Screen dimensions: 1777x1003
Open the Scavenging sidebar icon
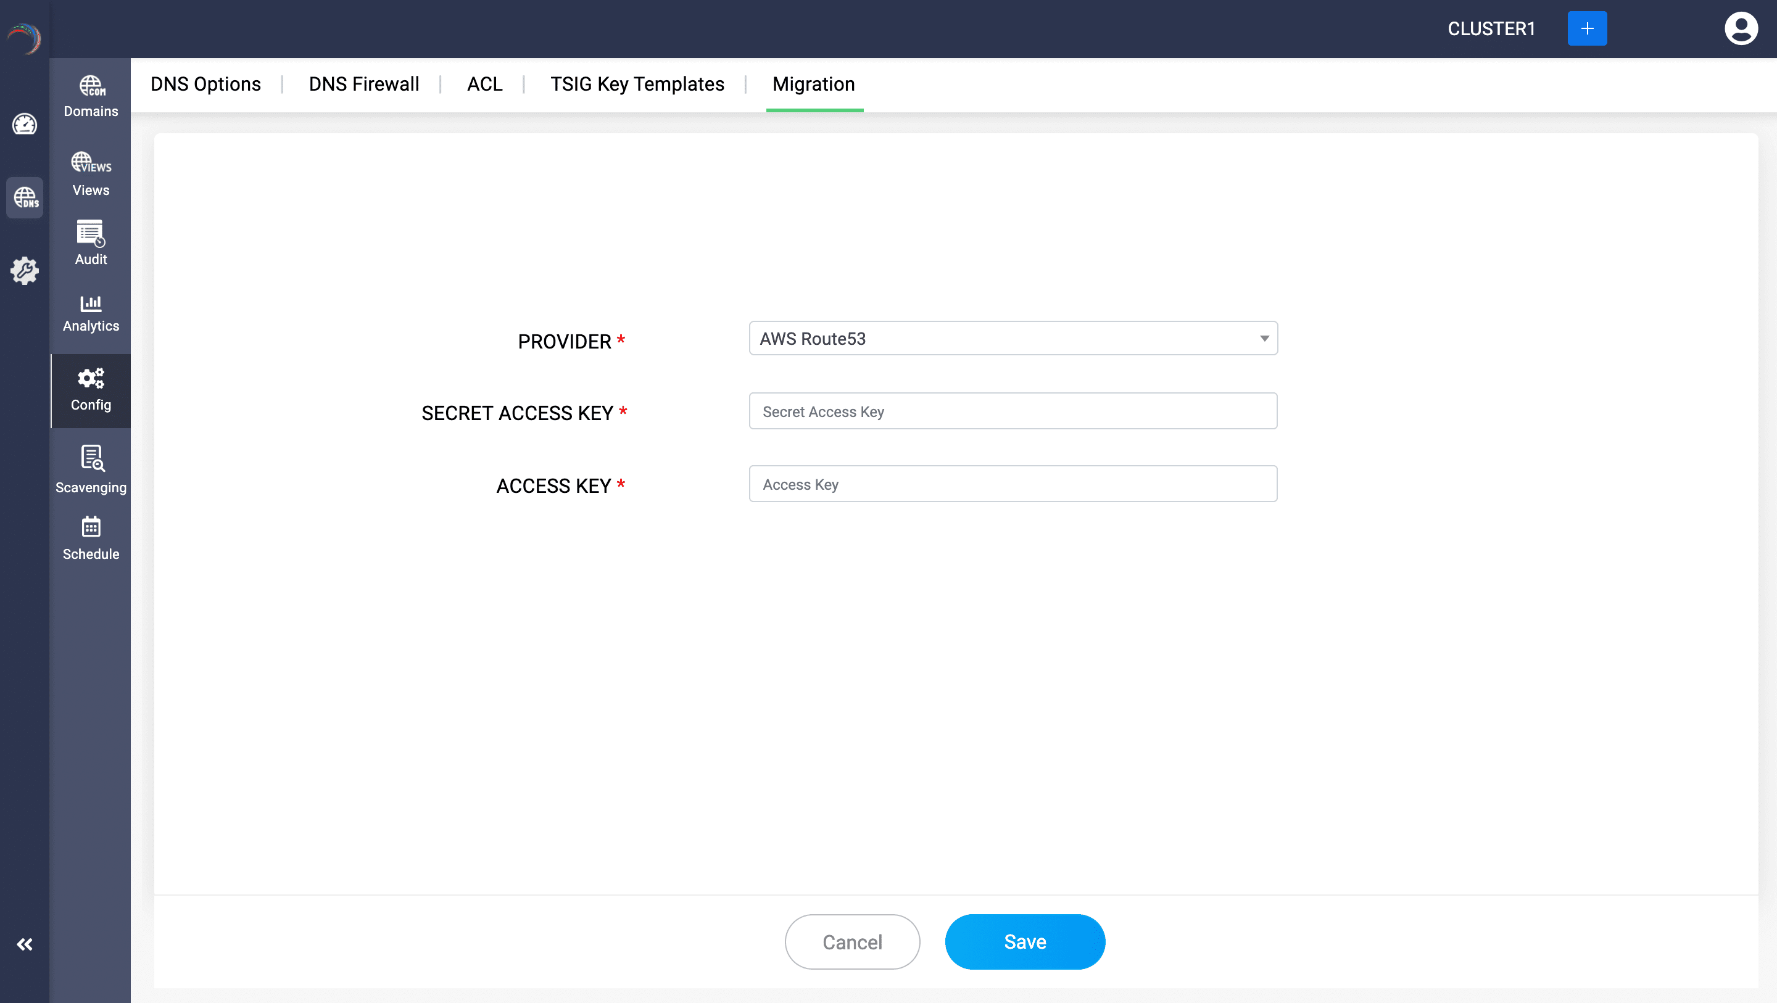tap(91, 458)
